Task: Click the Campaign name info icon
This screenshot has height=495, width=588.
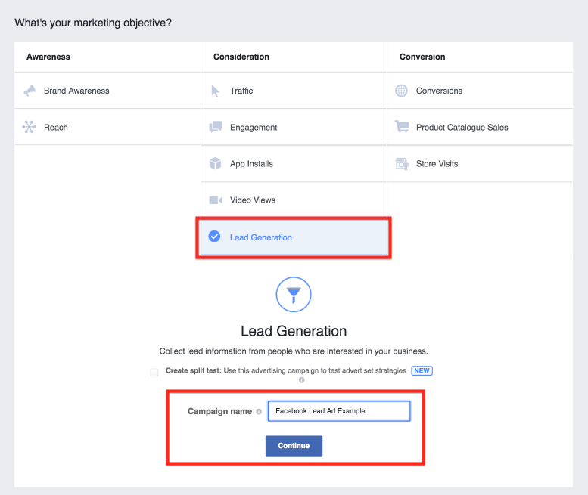Action: (259, 412)
